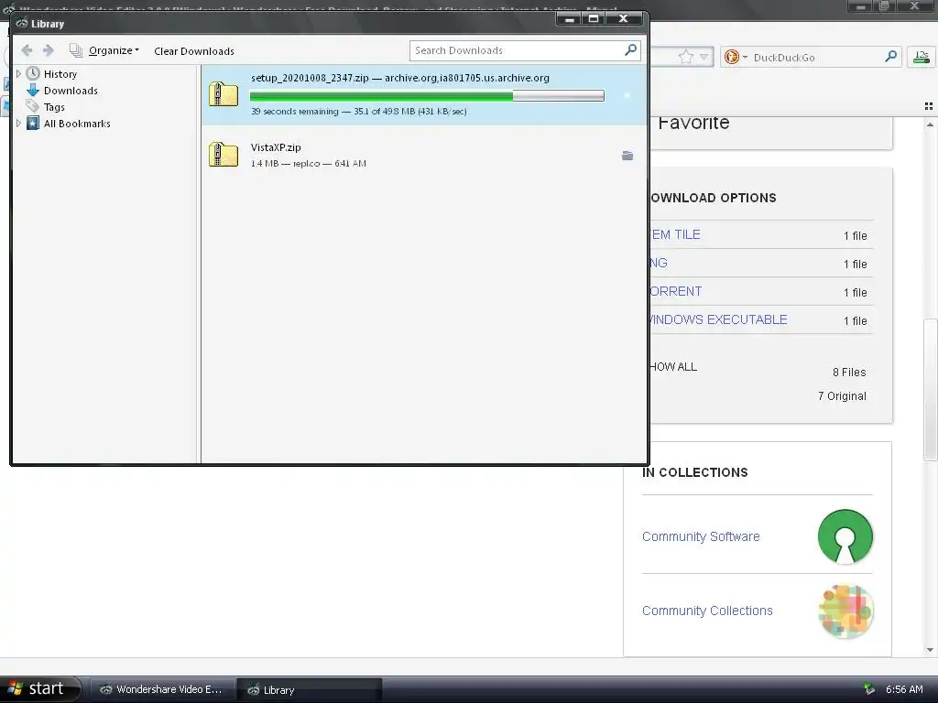Click scrollbar down arrow on page
Viewport: 938px width, 703px height.
coord(930,650)
